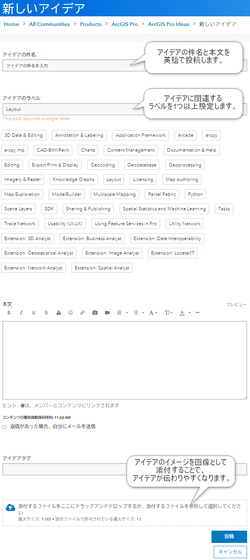Choose Documentation & Help label
The width and height of the screenshot is (250, 560).
pyautogui.click(x=191, y=150)
